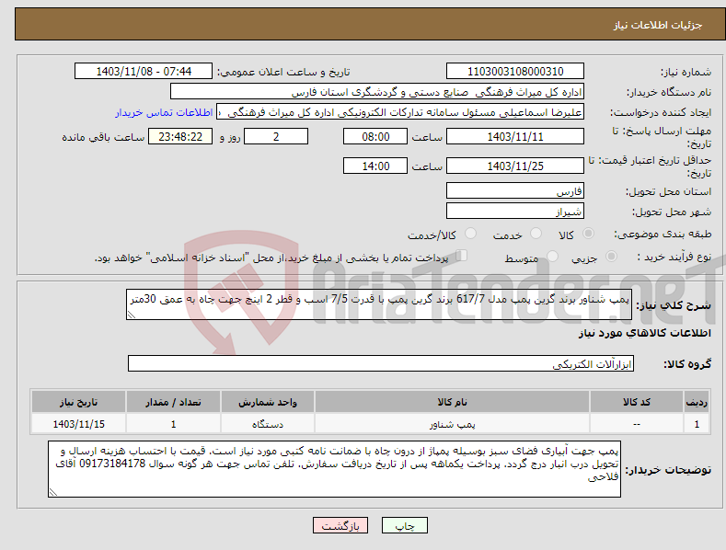Click the گروه کالا field ابزارآلات الکتریکی
The height and width of the screenshot is (550, 726).
click(x=381, y=363)
